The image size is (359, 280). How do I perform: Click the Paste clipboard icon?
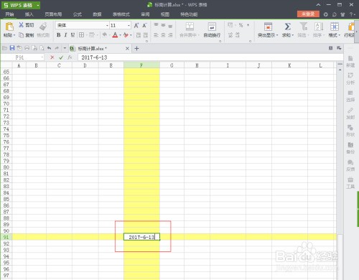pyautogui.click(x=9, y=27)
